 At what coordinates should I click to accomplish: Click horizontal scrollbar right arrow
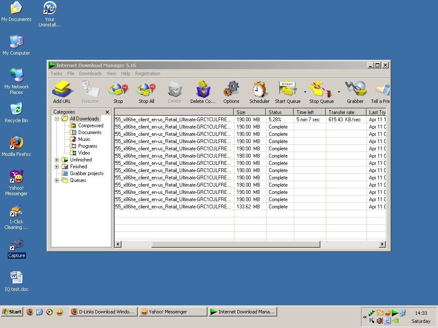tap(383, 244)
